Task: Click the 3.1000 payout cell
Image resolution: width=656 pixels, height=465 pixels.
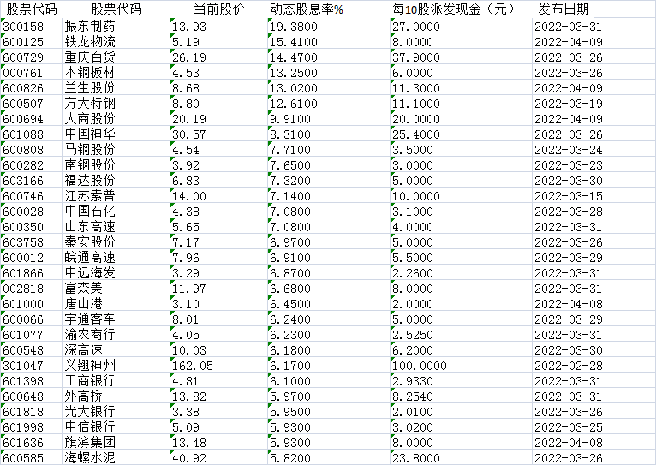Action: tap(413, 212)
